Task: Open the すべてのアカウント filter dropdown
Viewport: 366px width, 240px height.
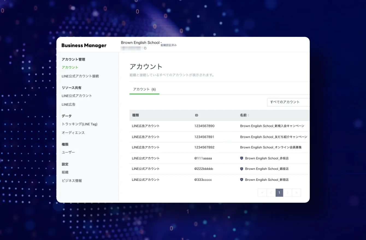Action: 288,102
